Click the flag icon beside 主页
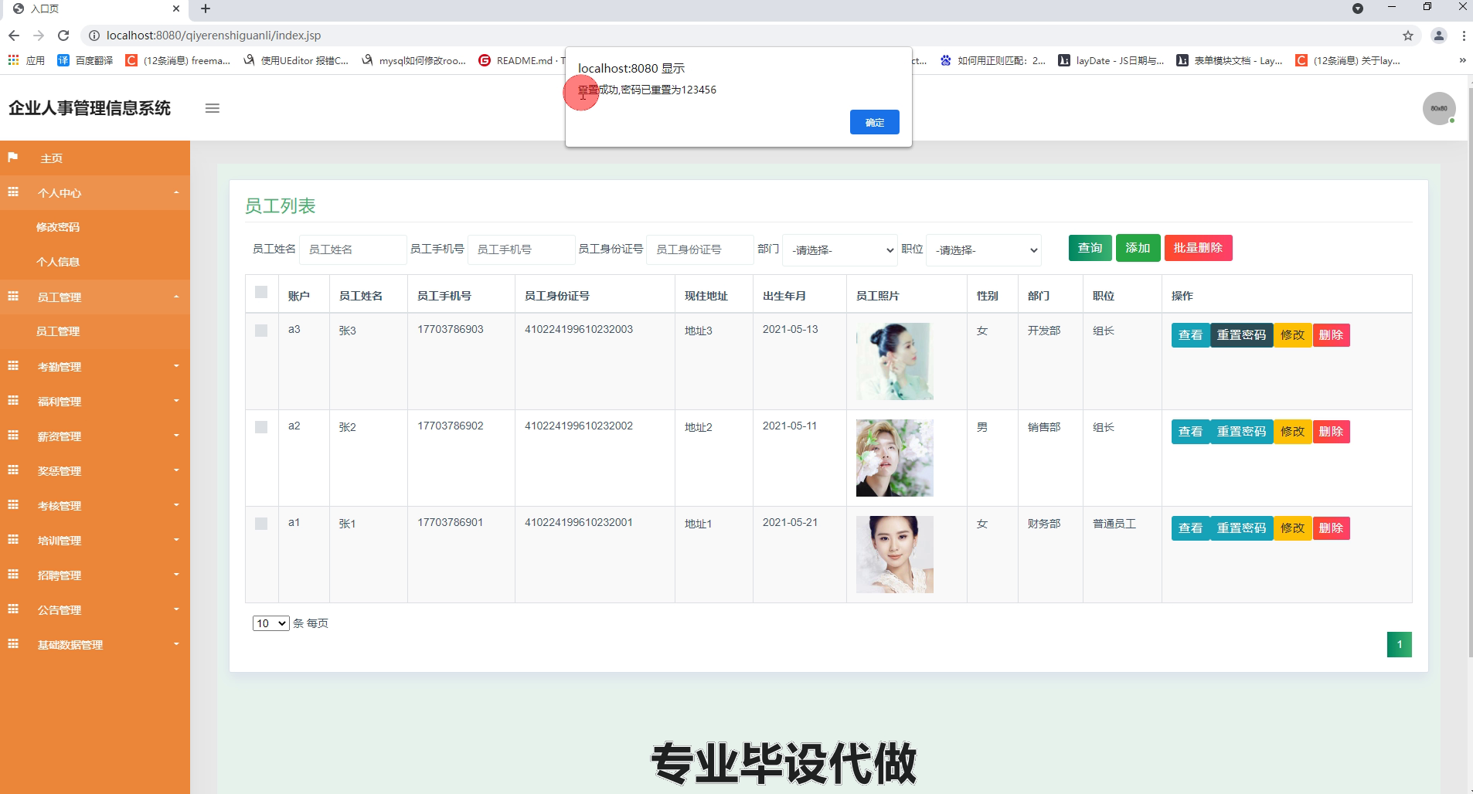This screenshot has width=1473, height=794. point(13,158)
